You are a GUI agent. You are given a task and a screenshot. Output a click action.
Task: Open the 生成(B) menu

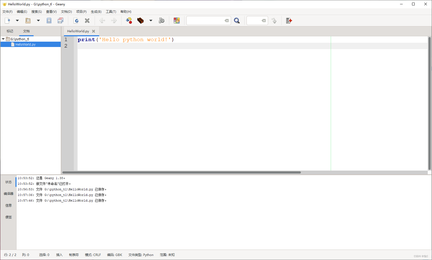(96, 12)
